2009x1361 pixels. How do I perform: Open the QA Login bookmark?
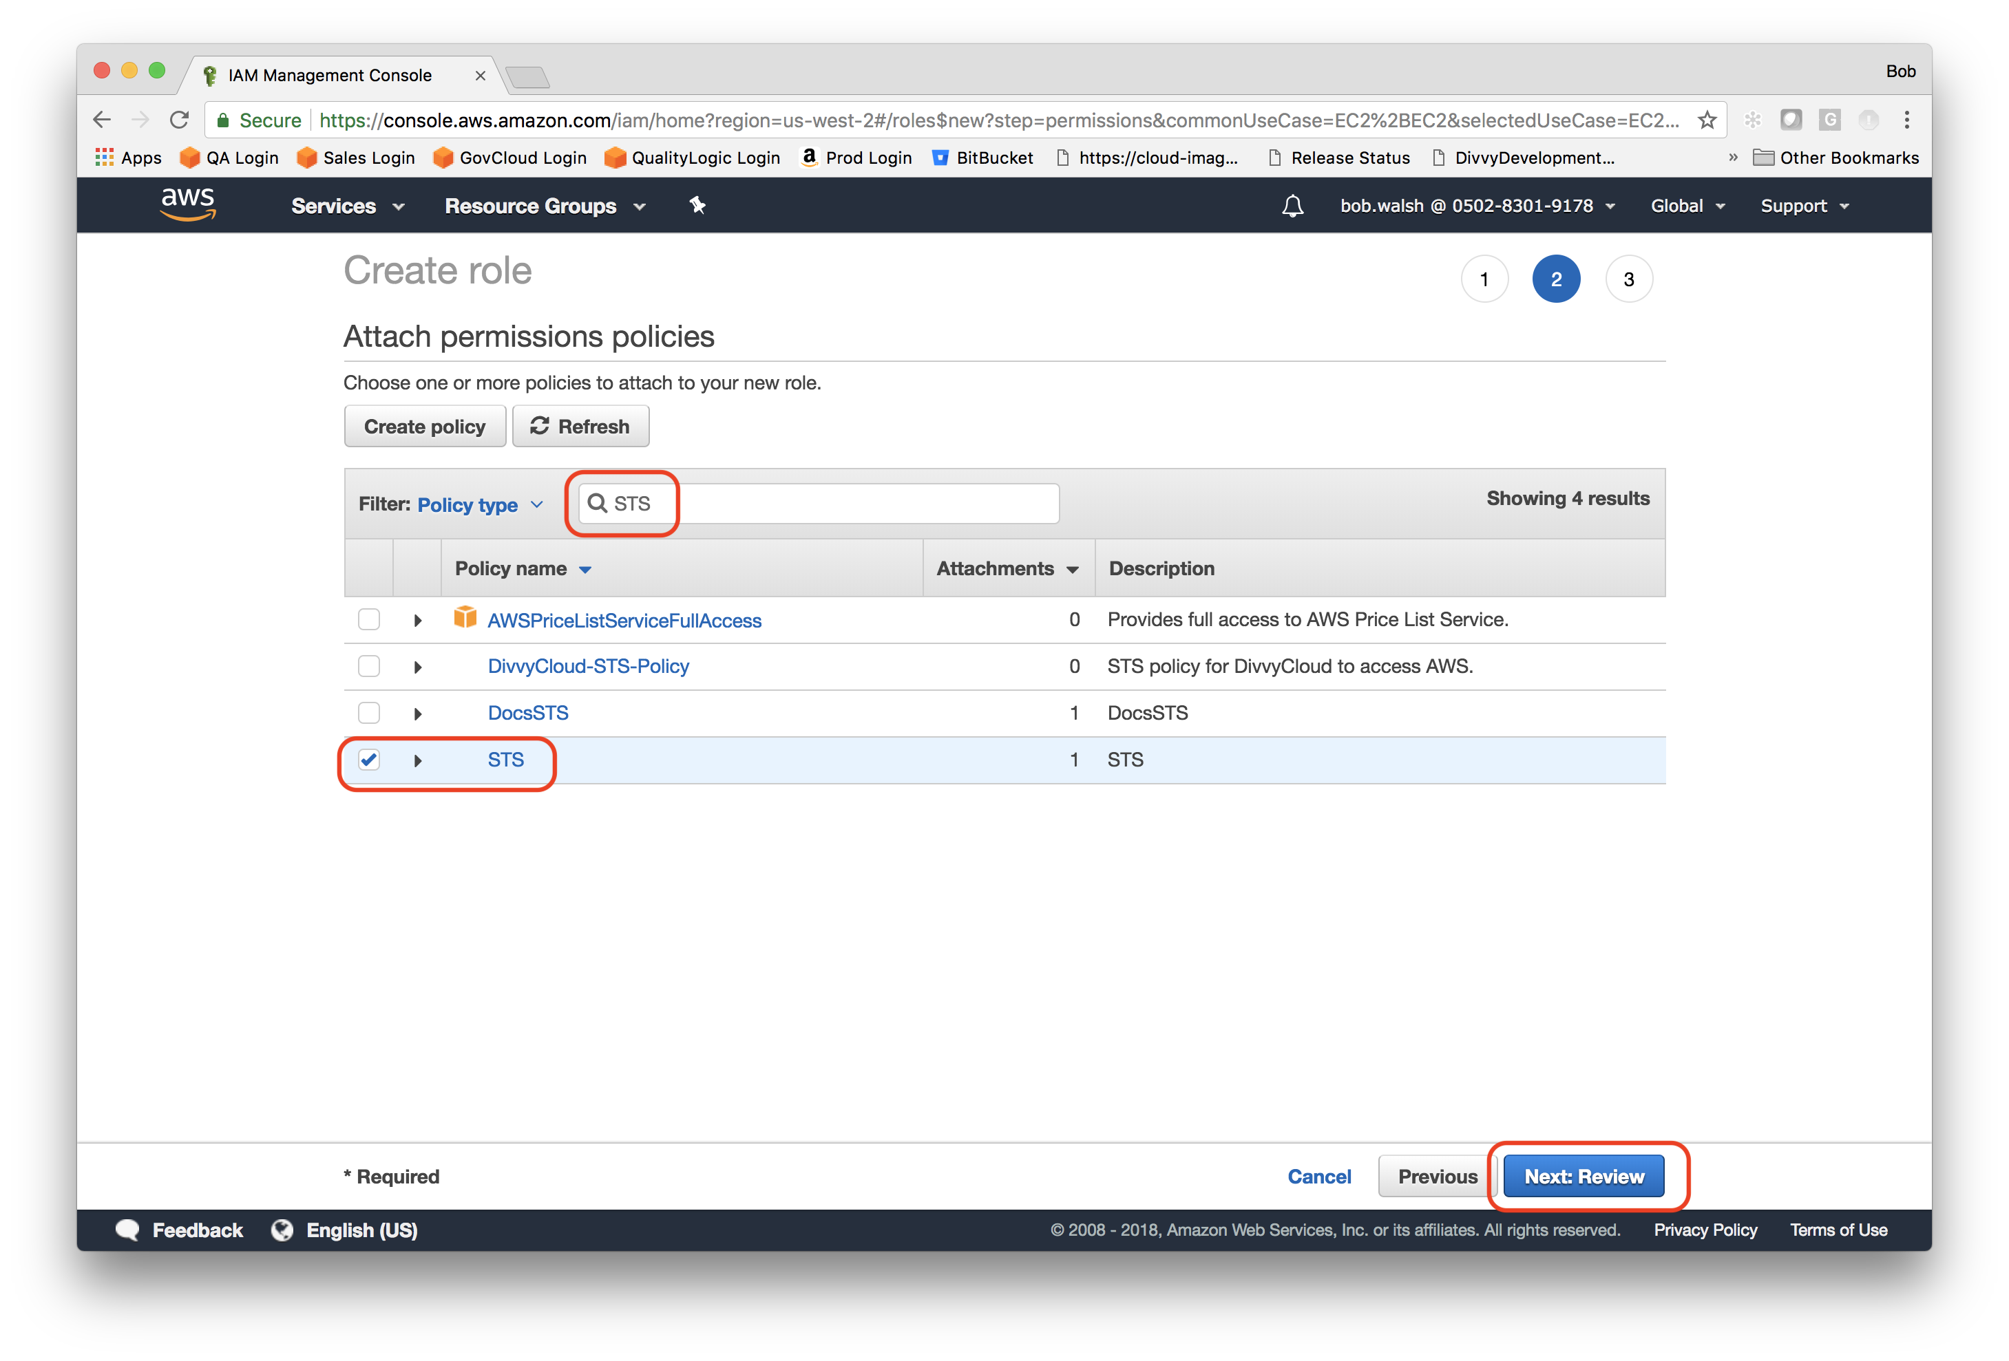tap(229, 158)
